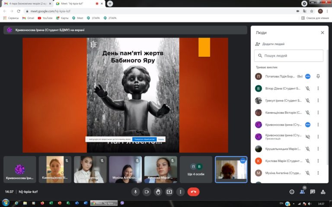
Task: Mute Каменщікова Вікторія's microphone
Action: [308, 113]
